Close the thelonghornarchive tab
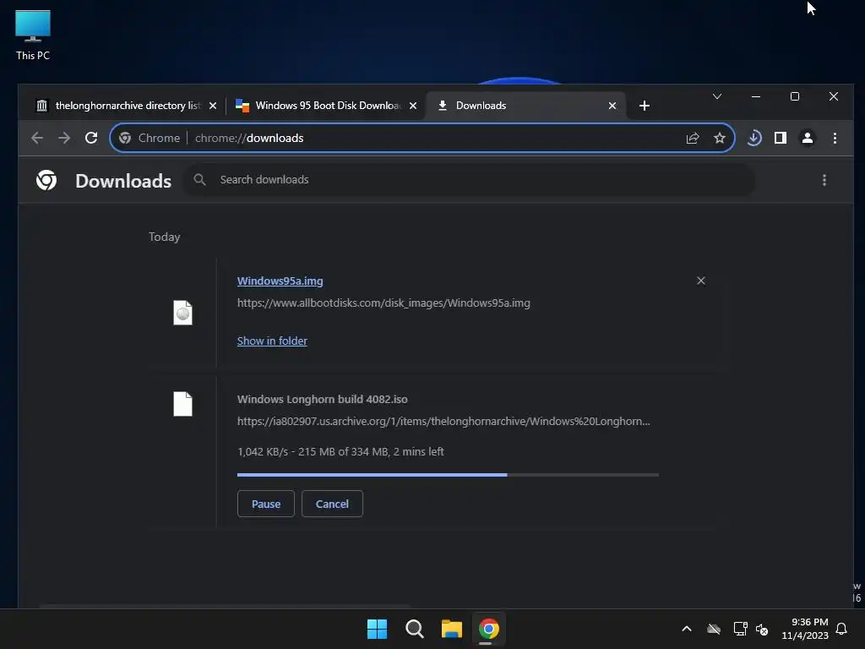The height and width of the screenshot is (649, 865). coord(213,106)
